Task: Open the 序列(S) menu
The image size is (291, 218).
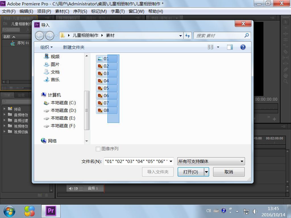Action: tap(80, 11)
